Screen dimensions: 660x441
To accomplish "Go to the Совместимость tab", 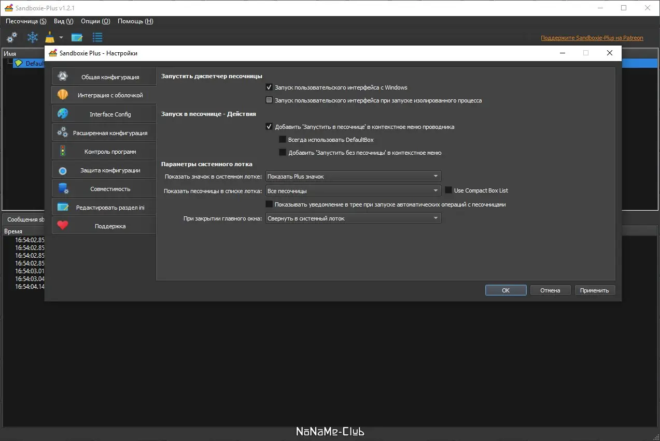I will pos(104,188).
